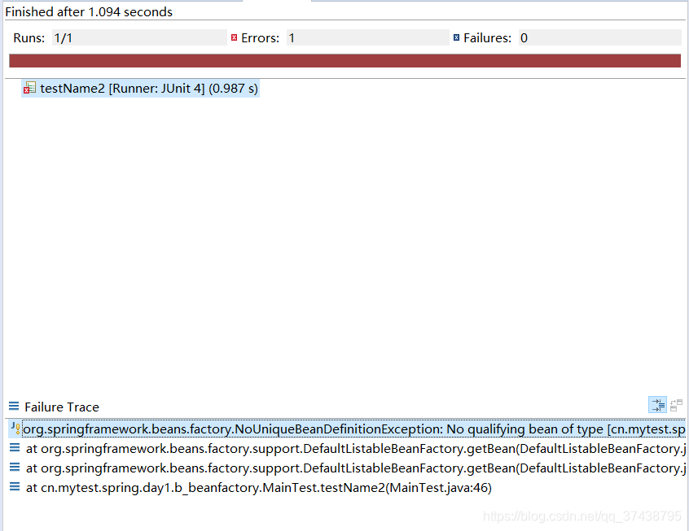Image resolution: width=689 pixels, height=531 pixels.
Task: Select the first DefaultListableBeanFactory.getBean stack line
Action: (347, 449)
